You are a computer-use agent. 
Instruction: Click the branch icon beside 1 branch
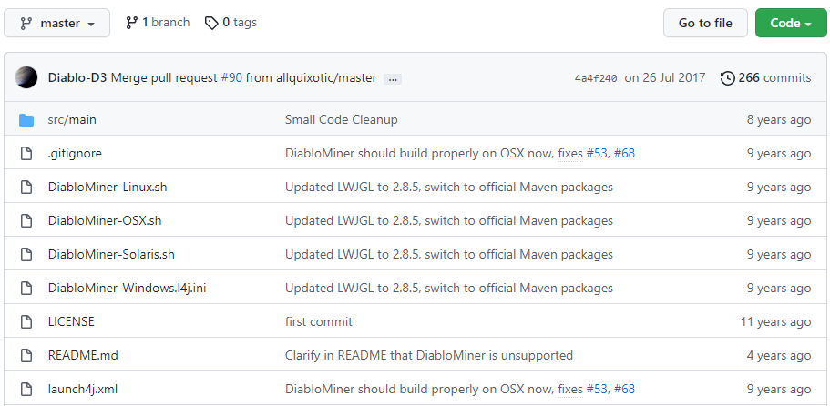click(132, 23)
